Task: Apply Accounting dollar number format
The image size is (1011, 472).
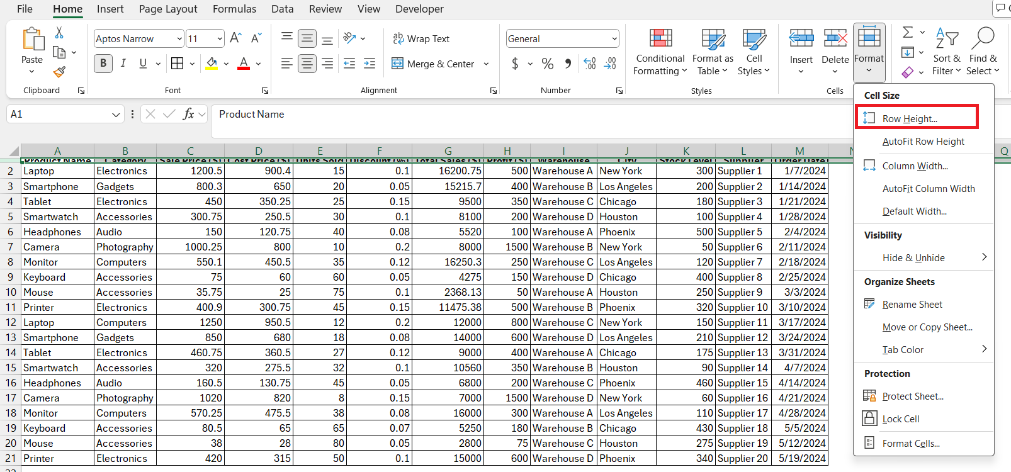Action: pyautogui.click(x=516, y=64)
